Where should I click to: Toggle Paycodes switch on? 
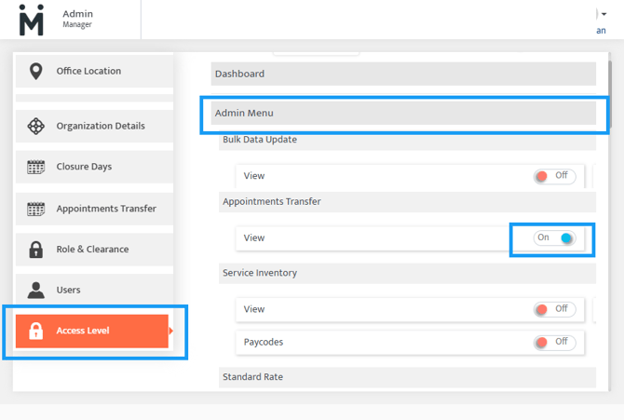(x=554, y=343)
